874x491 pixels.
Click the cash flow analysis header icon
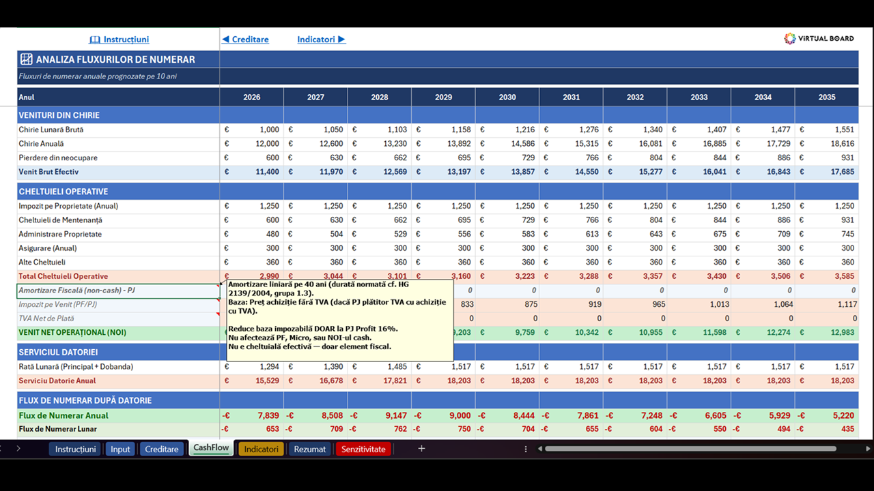point(27,59)
